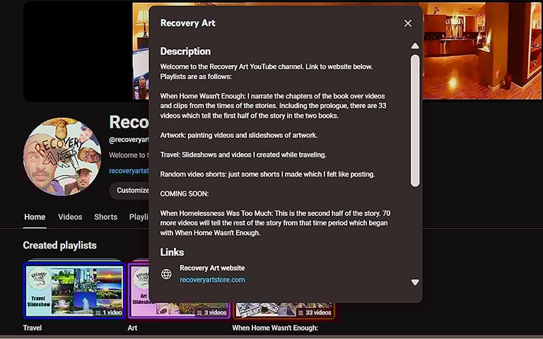543x339 pixels.
Task: Click the 1 video playlist badge
Action: (x=109, y=313)
